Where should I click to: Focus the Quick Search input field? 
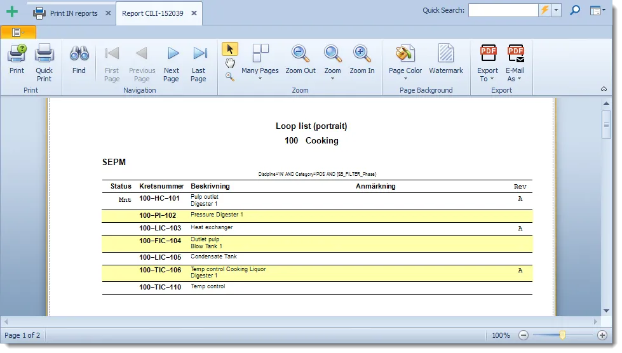503,10
